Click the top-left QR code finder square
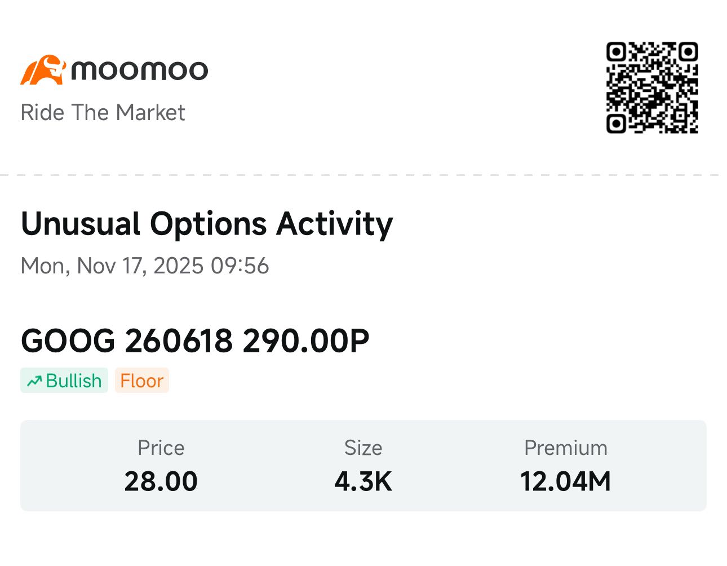 617,52
